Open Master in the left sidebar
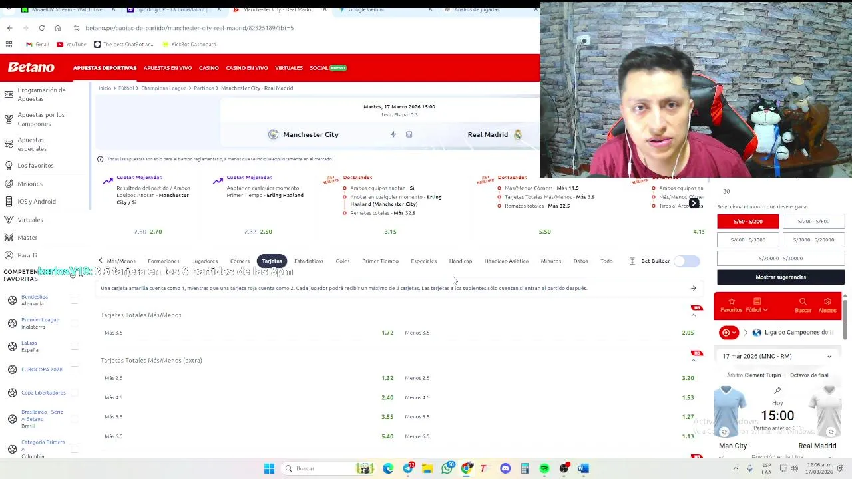Screen dimensions: 852x479 click(x=27, y=238)
